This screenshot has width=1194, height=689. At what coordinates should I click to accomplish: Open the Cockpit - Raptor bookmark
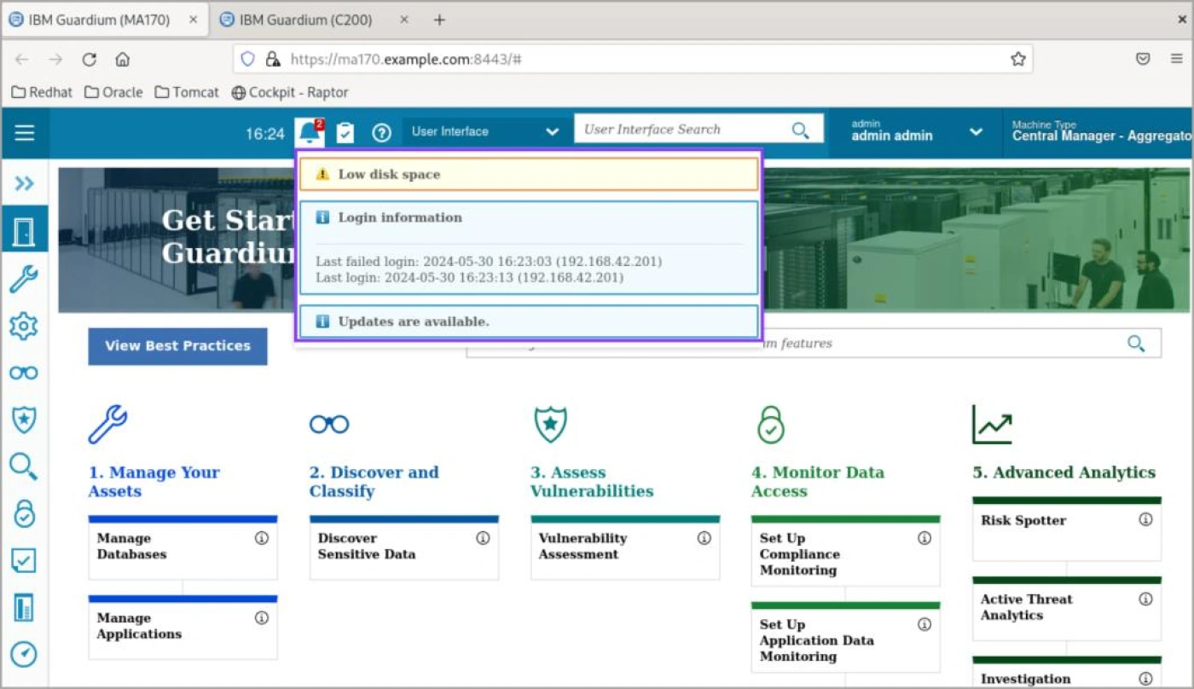point(290,92)
